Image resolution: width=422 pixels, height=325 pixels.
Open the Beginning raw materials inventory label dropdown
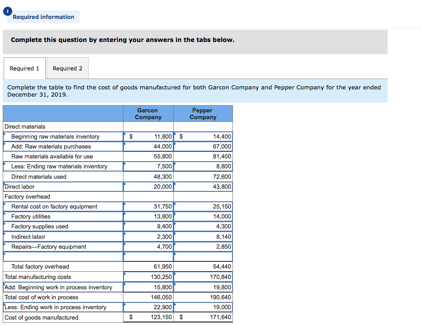click(63, 136)
